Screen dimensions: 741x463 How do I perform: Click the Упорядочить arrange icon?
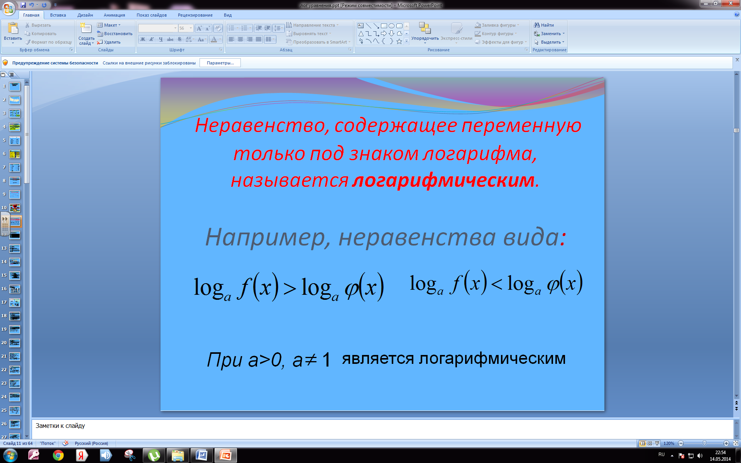point(425,28)
